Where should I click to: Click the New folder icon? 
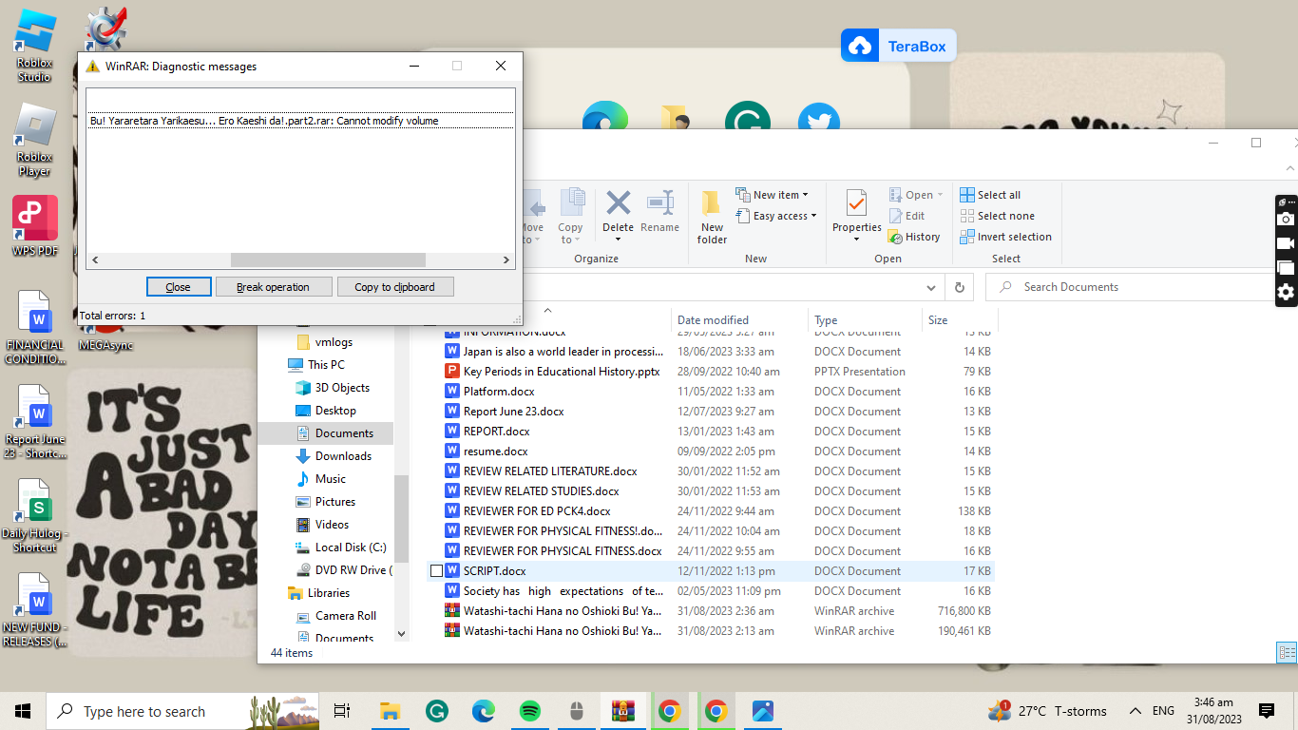[x=712, y=213]
